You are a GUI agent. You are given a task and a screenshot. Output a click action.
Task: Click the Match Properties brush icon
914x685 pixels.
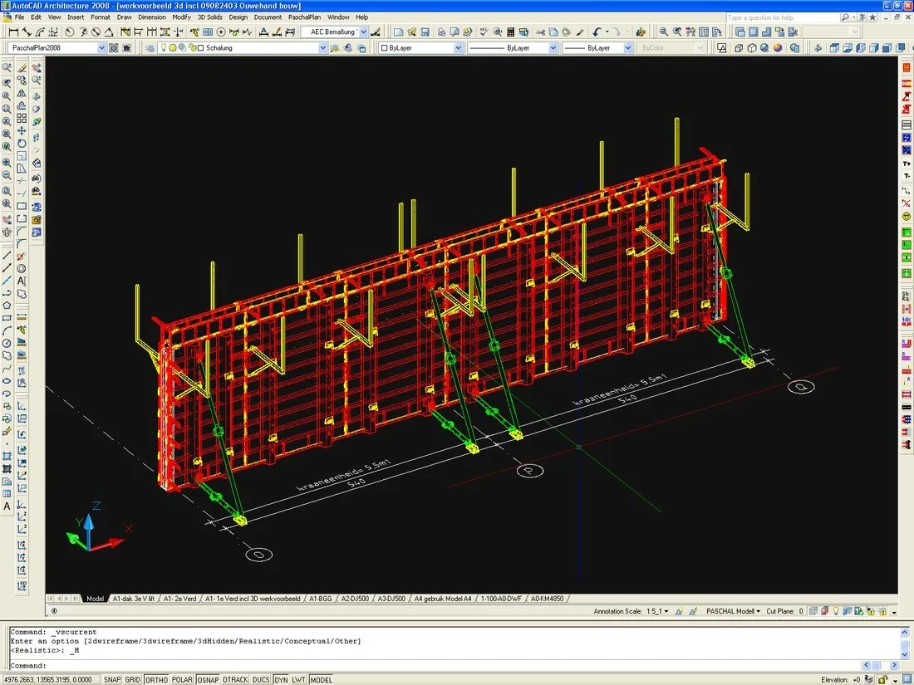[x=580, y=32]
